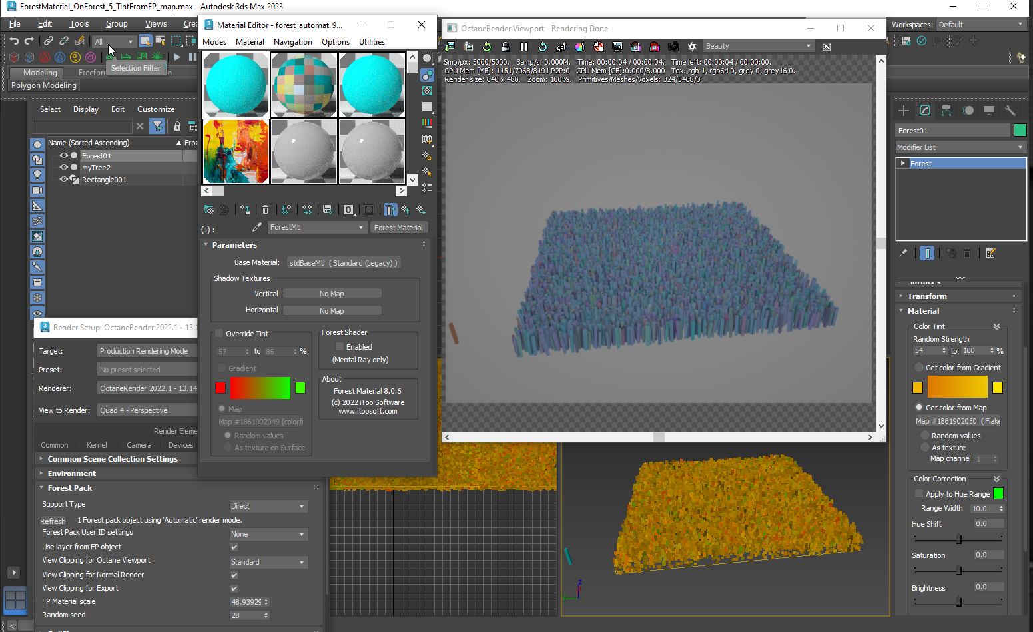The width and height of the screenshot is (1033, 632).
Task: Select Get color from Gradient radio button
Action: (x=919, y=368)
